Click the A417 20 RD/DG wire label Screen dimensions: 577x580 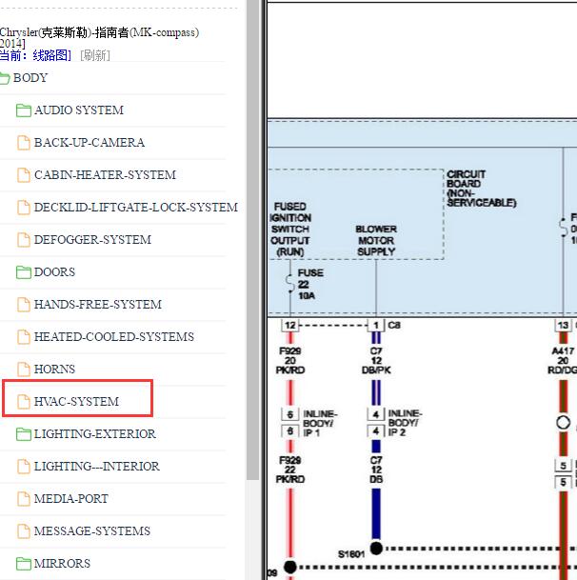562,360
